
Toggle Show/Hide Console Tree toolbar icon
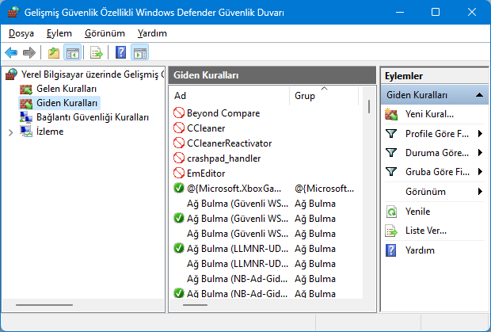tap(72, 52)
